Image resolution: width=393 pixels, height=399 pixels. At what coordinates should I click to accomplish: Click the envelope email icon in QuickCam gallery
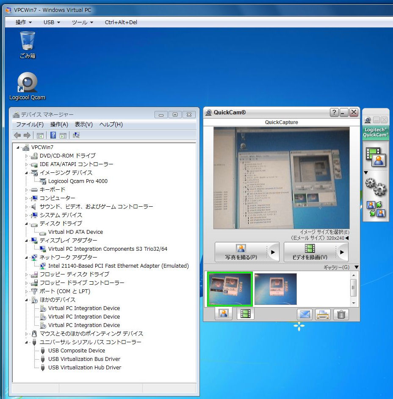tap(305, 315)
